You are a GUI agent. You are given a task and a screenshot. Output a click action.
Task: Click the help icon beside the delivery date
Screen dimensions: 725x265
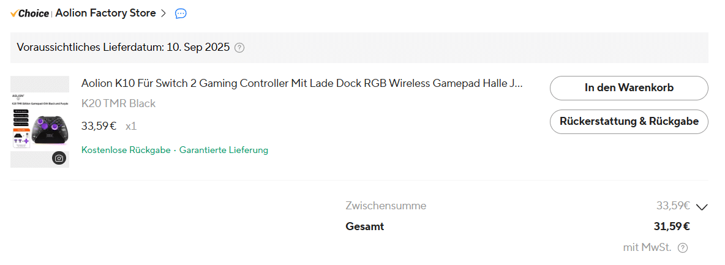[x=239, y=48]
